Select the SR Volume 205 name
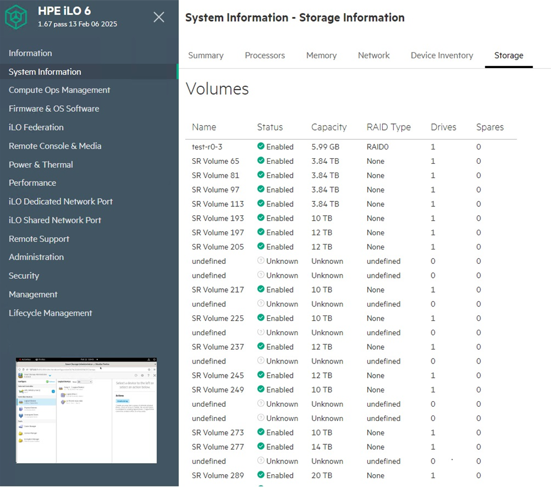 click(218, 247)
